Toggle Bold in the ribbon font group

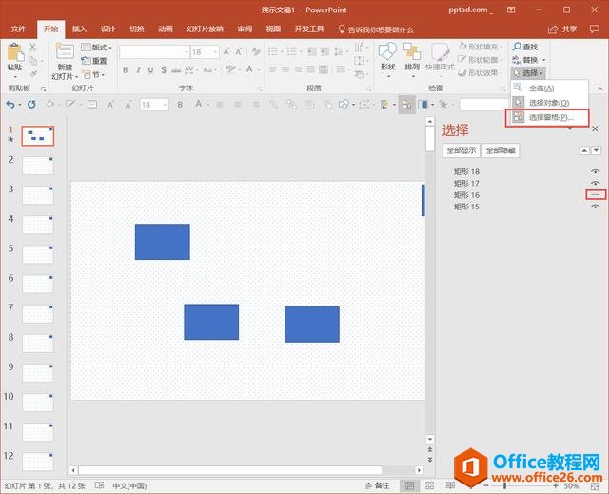tap(125, 69)
